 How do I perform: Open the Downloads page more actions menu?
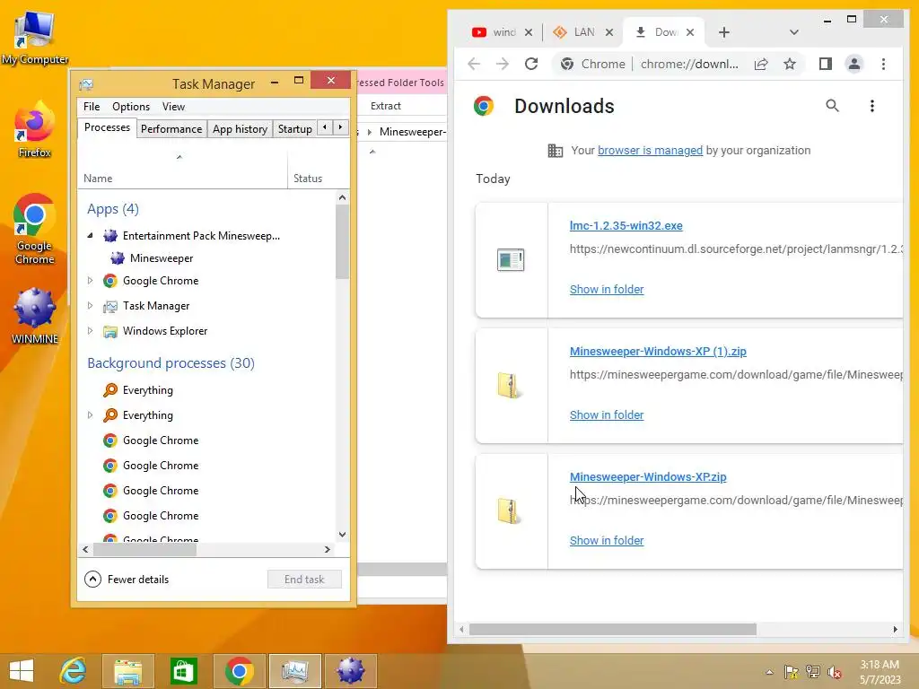pyautogui.click(x=872, y=106)
